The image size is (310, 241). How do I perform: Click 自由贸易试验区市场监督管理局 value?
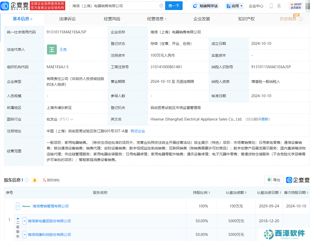[176, 108]
